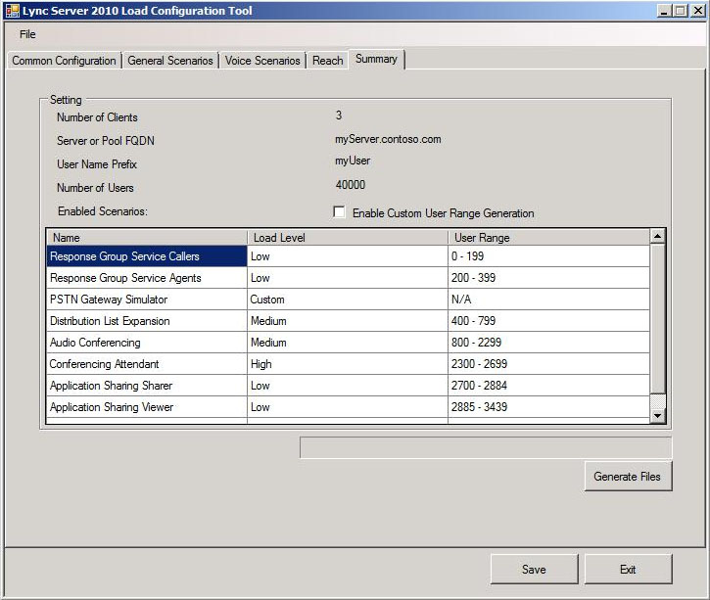Click the Load Level column header

pos(348,238)
